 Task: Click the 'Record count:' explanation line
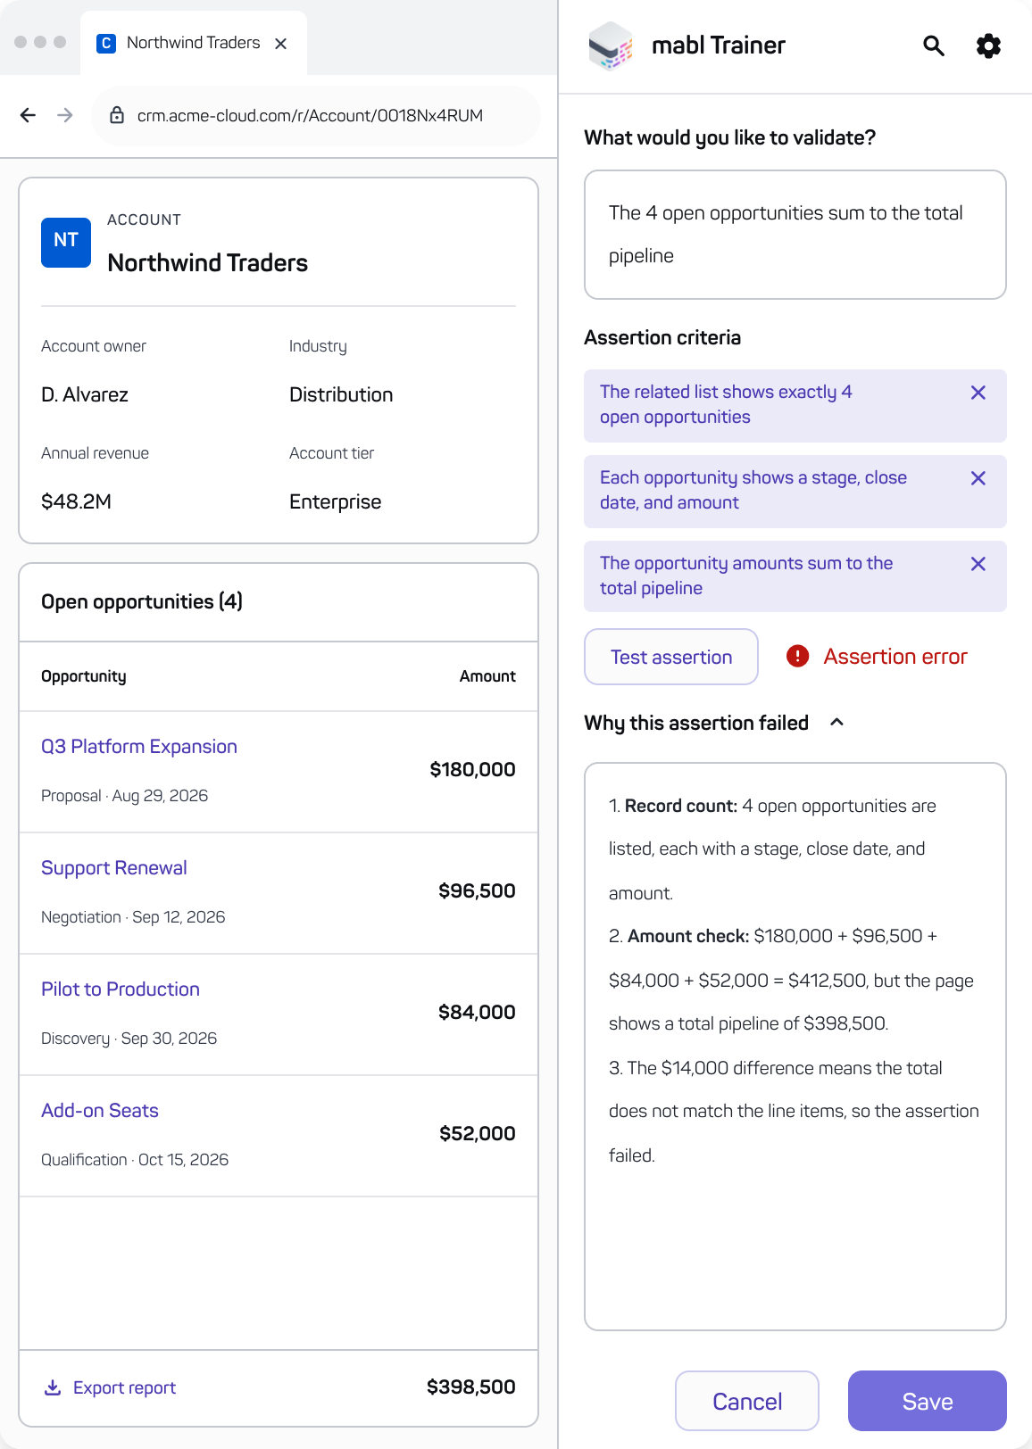point(772,849)
